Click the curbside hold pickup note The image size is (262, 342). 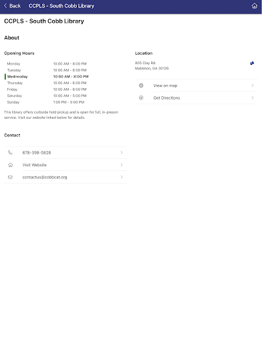coord(61,115)
